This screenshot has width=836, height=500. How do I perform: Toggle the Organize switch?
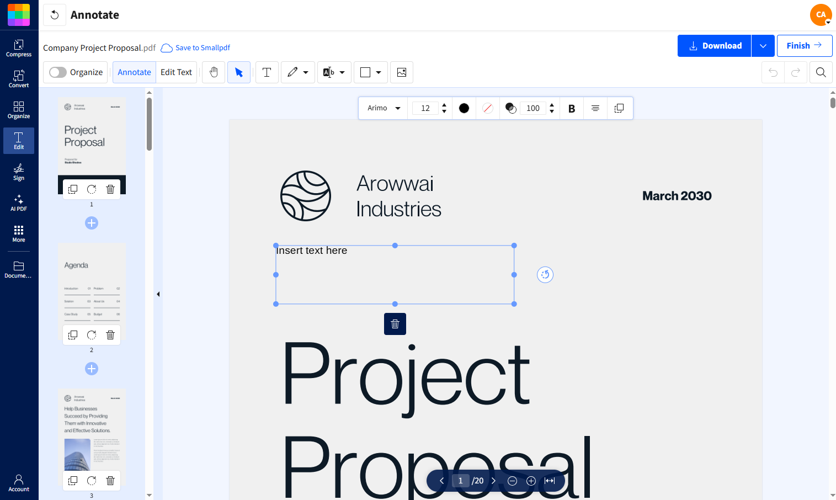pos(58,72)
